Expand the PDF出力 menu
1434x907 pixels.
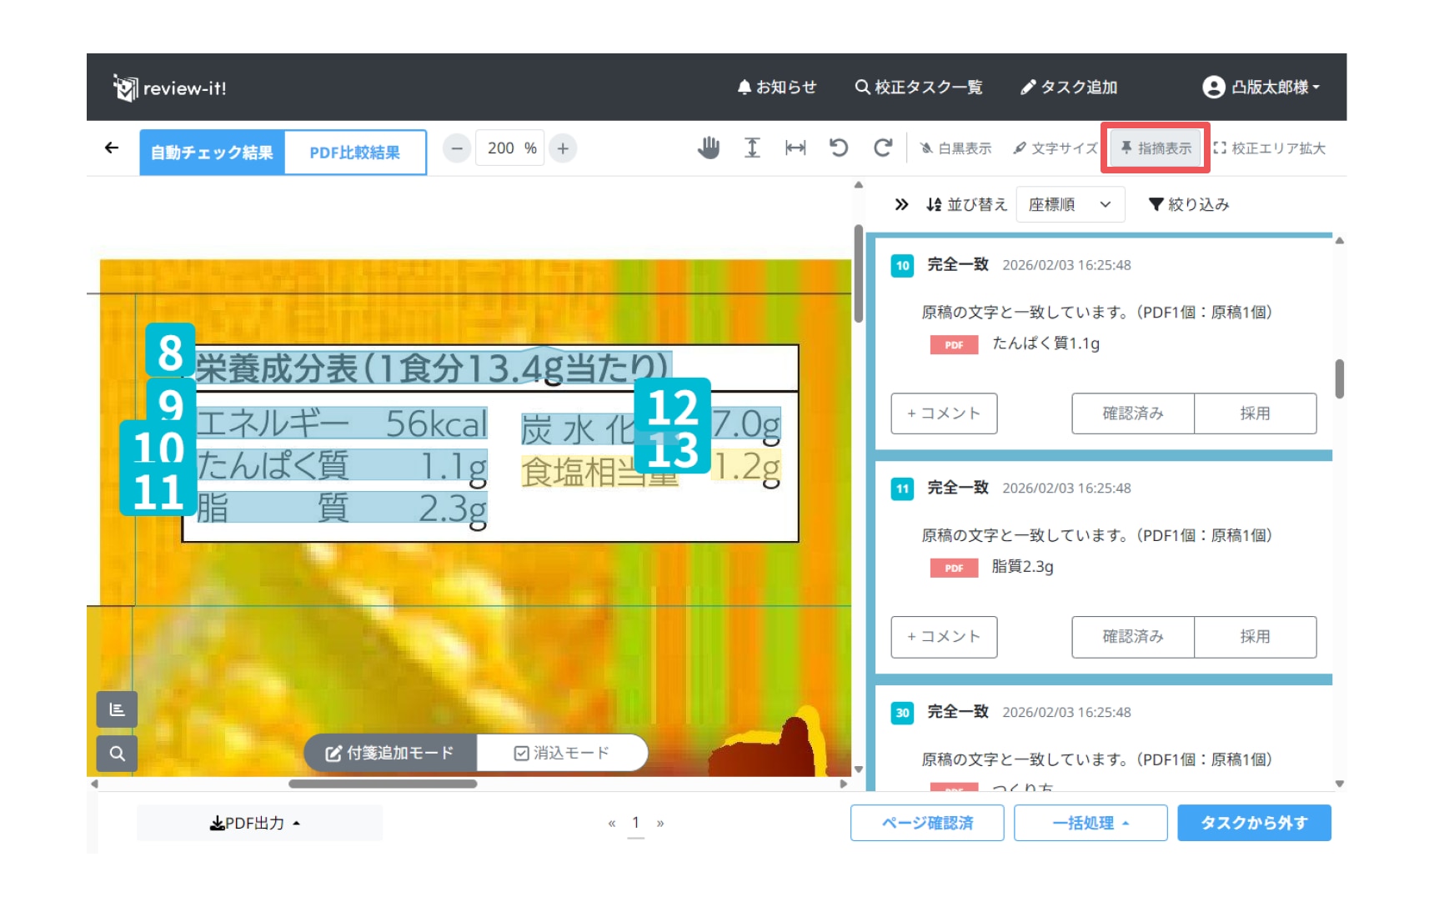point(255,824)
